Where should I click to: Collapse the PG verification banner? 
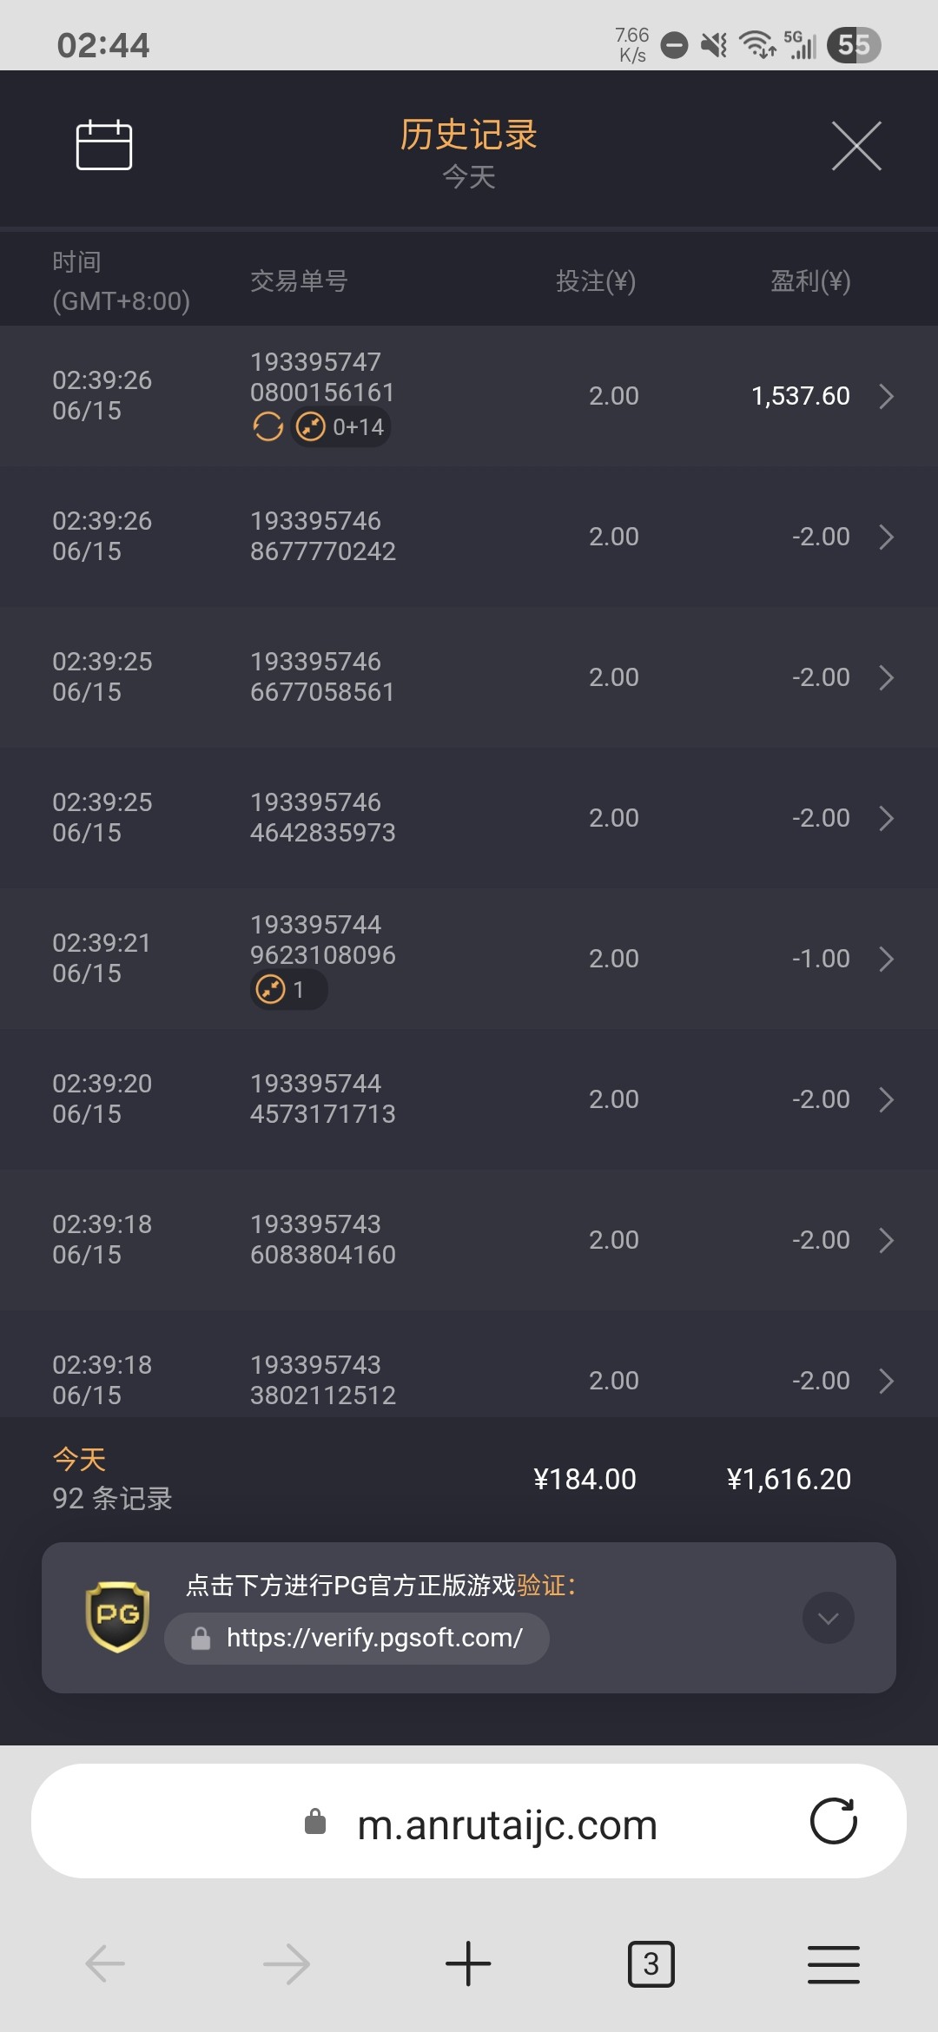(829, 1618)
